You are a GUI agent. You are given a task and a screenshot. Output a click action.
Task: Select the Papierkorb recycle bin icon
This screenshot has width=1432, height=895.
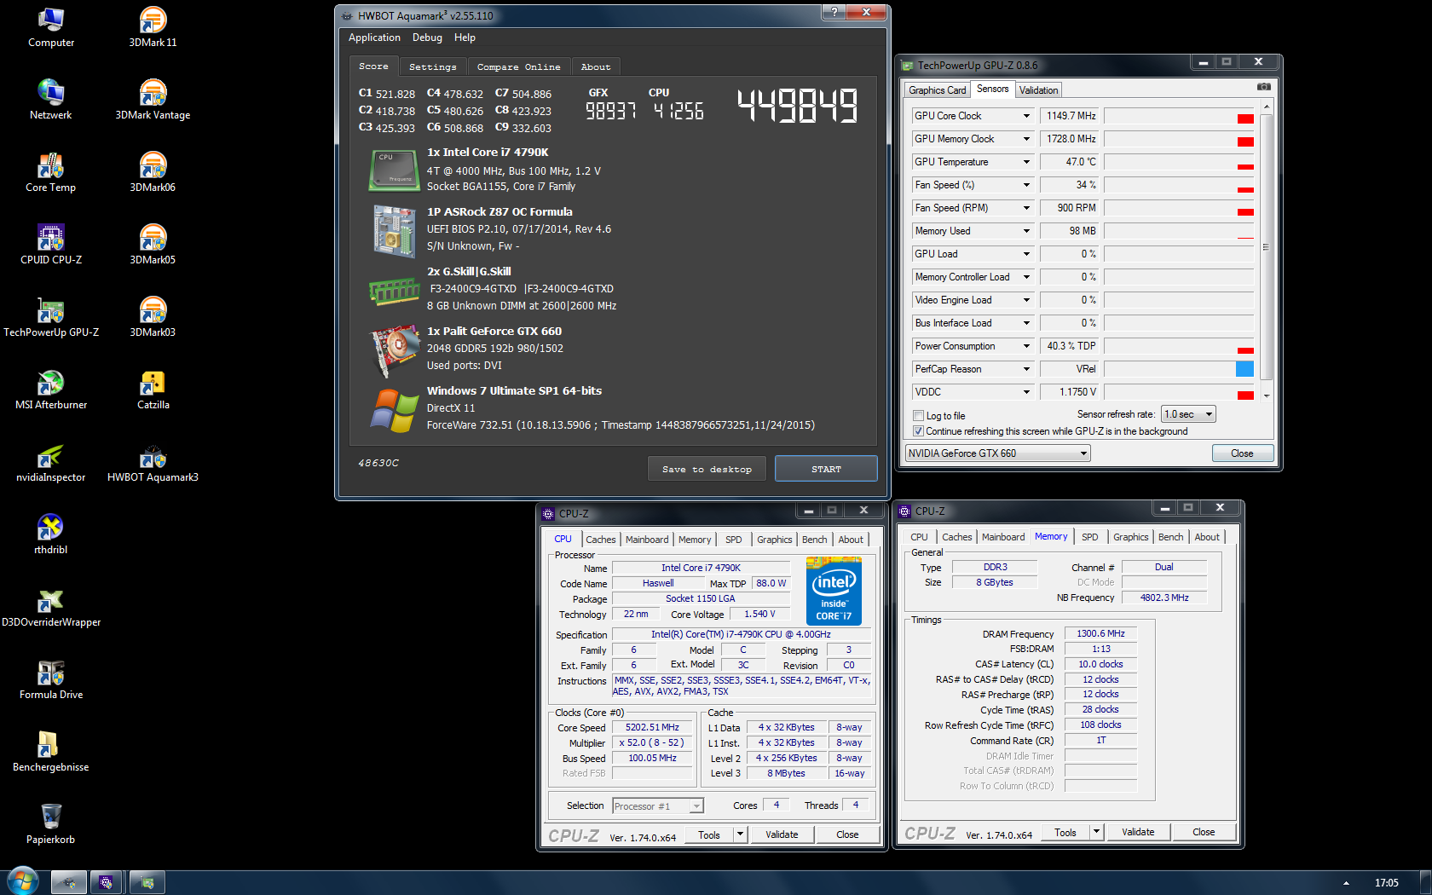pyautogui.click(x=51, y=824)
